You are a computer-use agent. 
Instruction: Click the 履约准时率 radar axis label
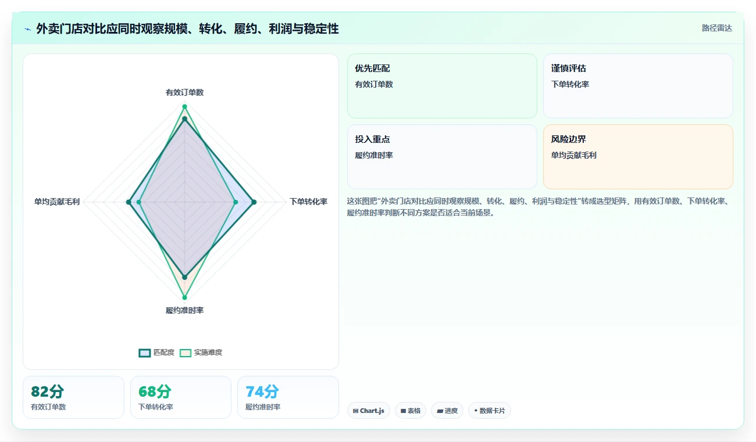(x=185, y=310)
